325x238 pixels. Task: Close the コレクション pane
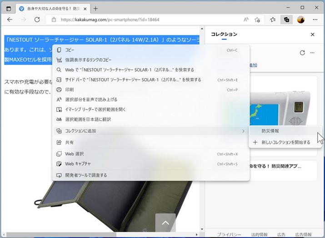click(x=313, y=35)
